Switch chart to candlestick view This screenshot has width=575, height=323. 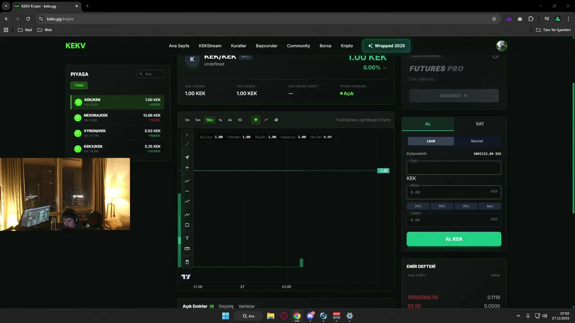[x=256, y=120]
